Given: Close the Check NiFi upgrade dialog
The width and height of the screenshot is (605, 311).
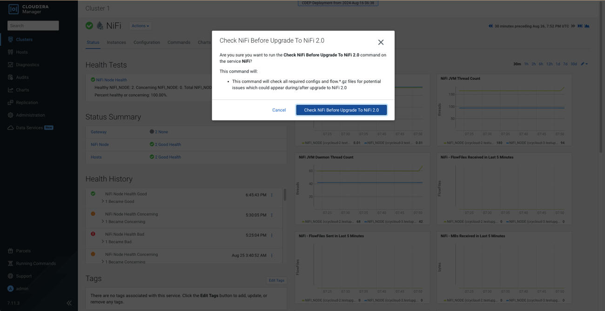Looking at the screenshot, I should (381, 42).
